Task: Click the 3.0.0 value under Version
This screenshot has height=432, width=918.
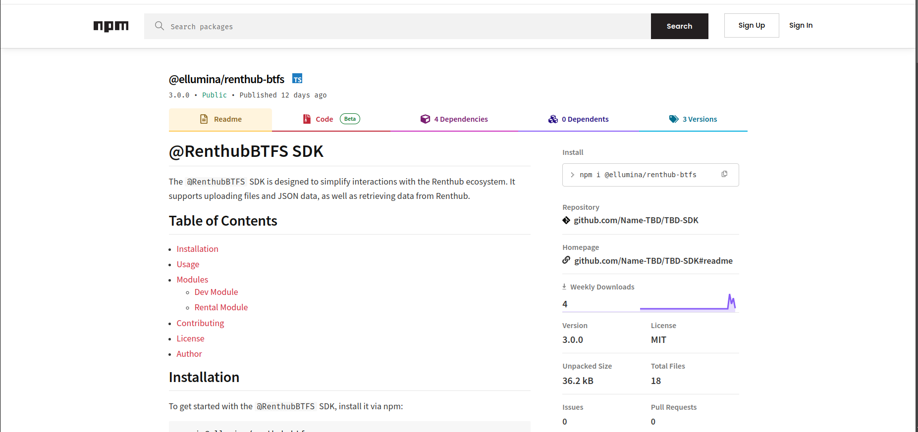Action: pyautogui.click(x=573, y=340)
